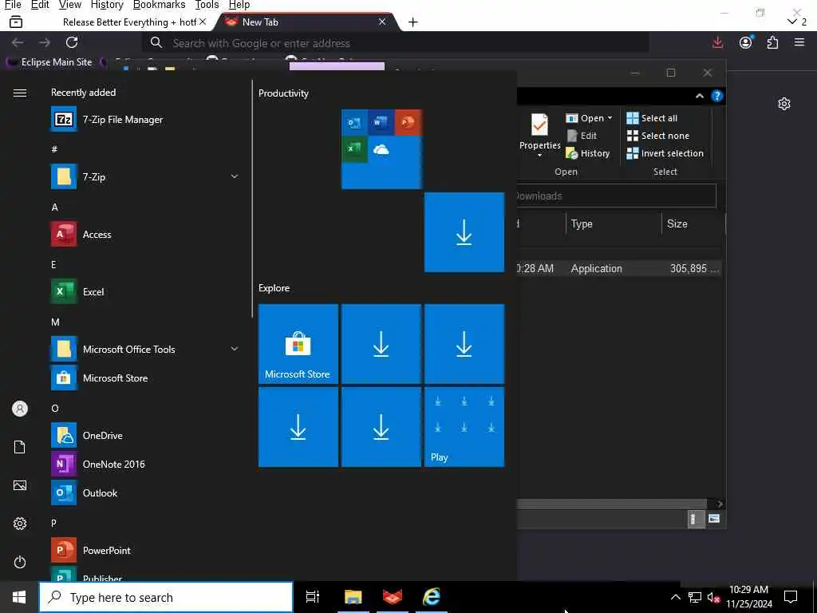
Task: Click Edit in the Explorer ribbon
Action: tap(582, 136)
